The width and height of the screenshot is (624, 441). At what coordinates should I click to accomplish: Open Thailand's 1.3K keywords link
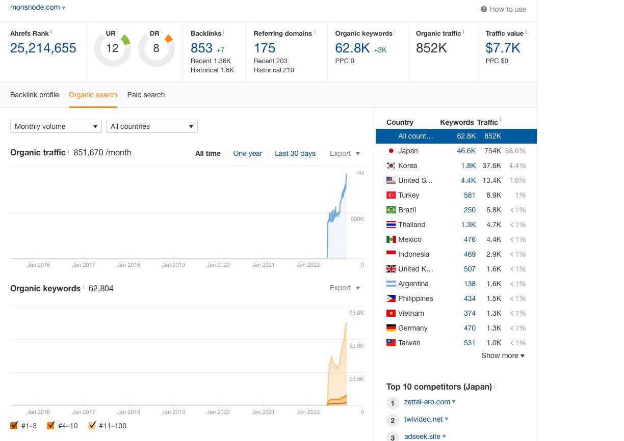coord(469,225)
